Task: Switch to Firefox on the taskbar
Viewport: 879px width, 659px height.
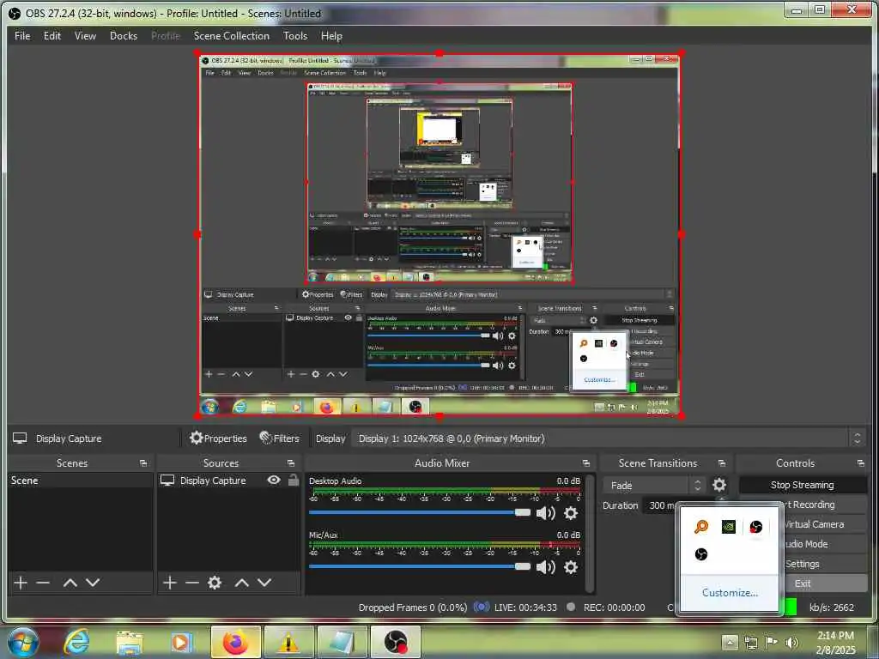Action: pos(236,642)
